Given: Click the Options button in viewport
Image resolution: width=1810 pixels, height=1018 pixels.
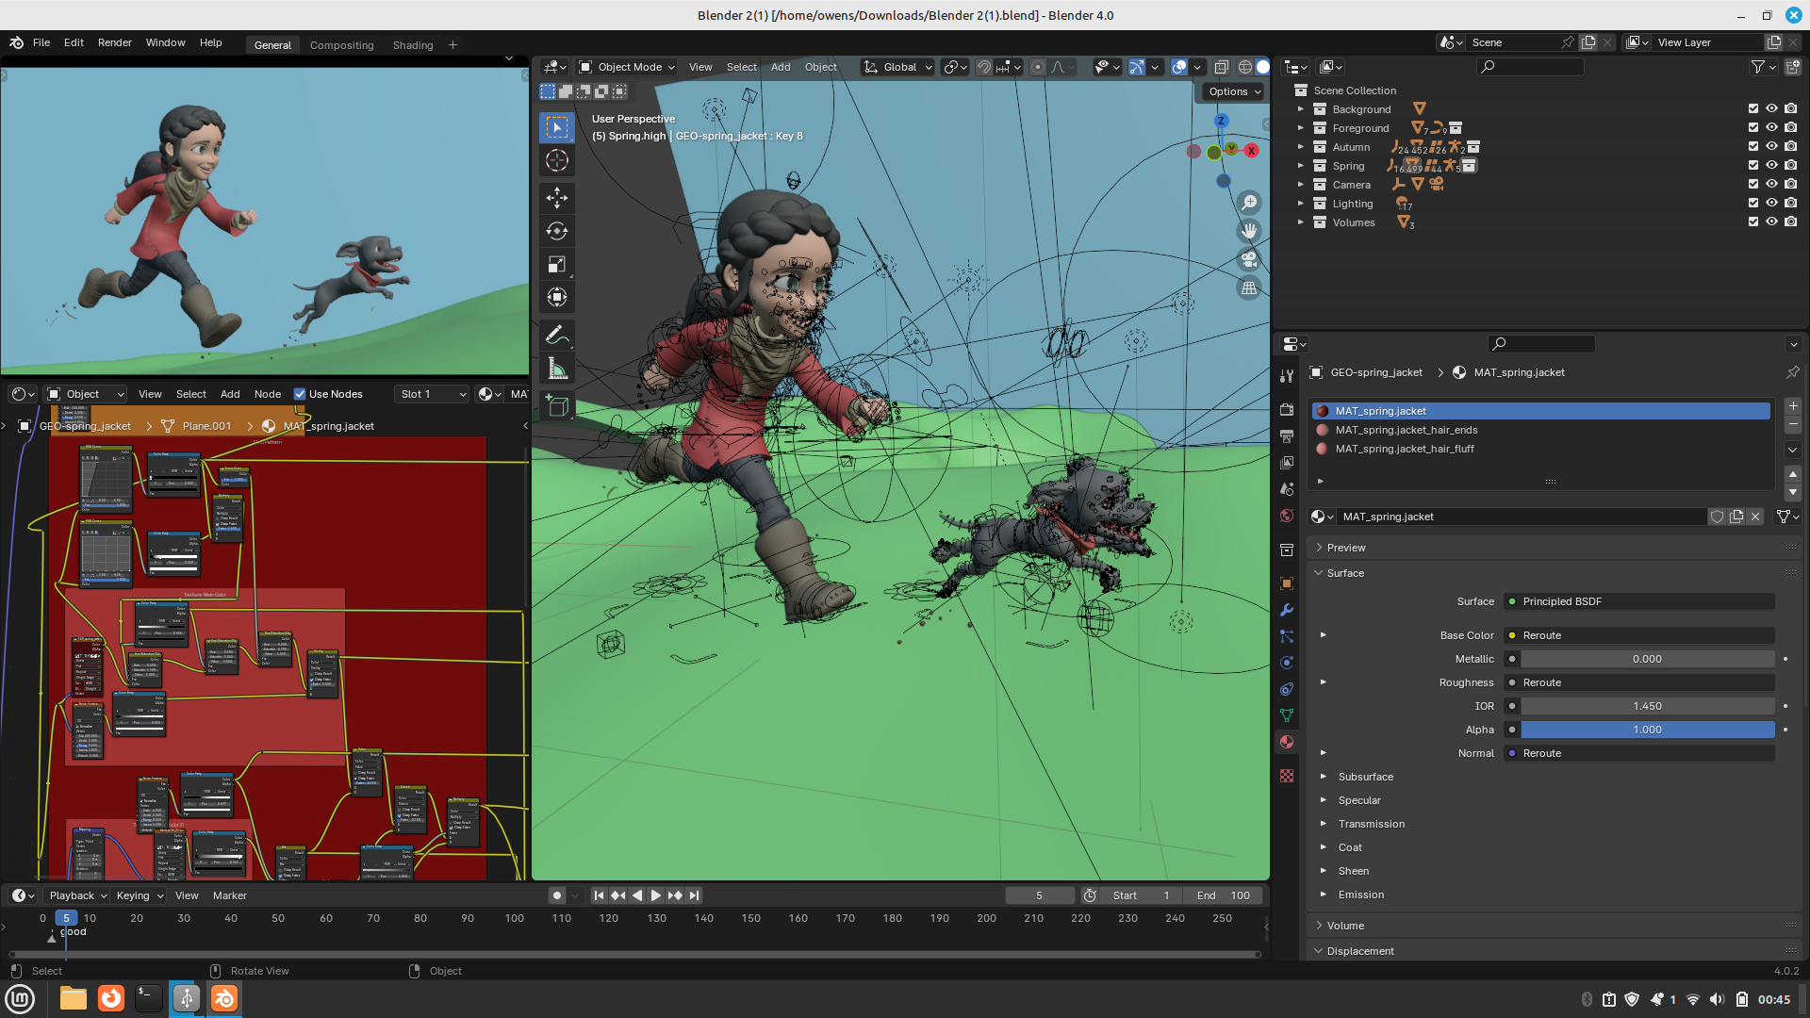Looking at the screenshot, I should point(1235,91).
